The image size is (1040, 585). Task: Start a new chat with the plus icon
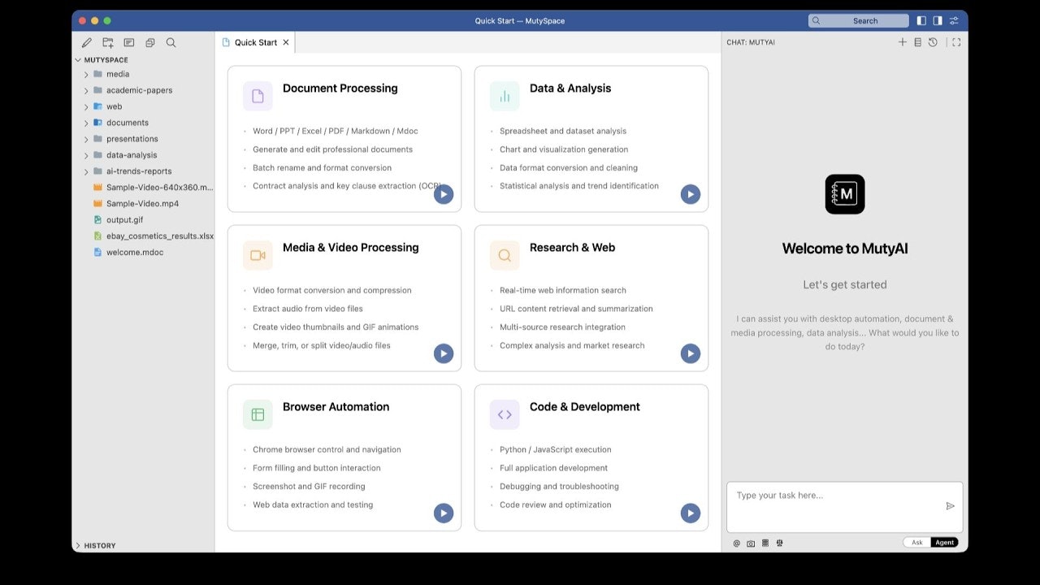tap(903, 42)
